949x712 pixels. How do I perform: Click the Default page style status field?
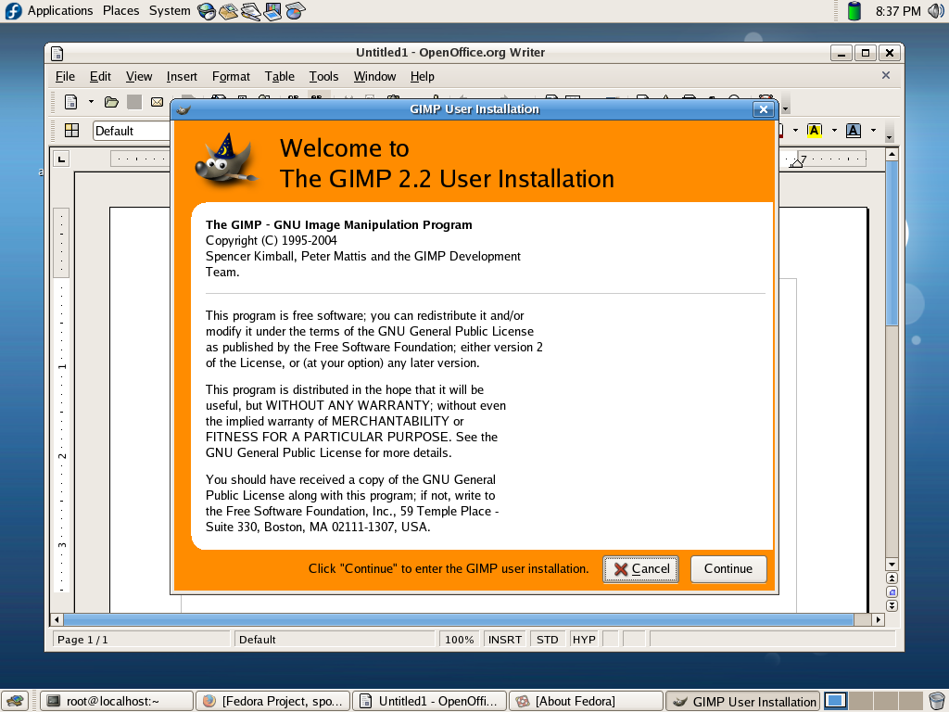pyautogui.click(x=335, y=640)
